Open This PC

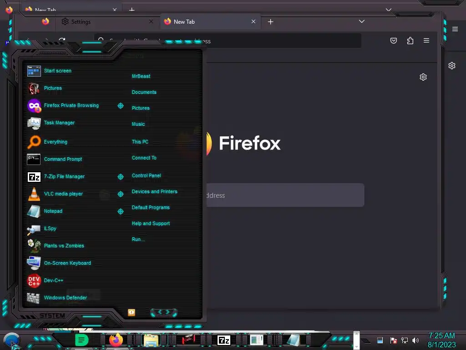140,142
